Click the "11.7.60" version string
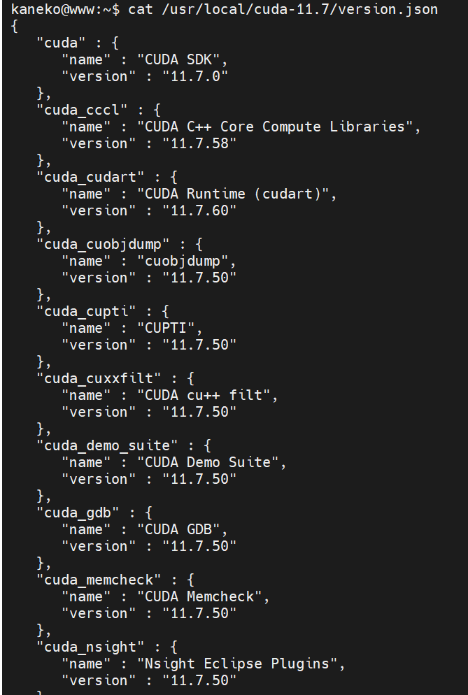 coord(199,210)
